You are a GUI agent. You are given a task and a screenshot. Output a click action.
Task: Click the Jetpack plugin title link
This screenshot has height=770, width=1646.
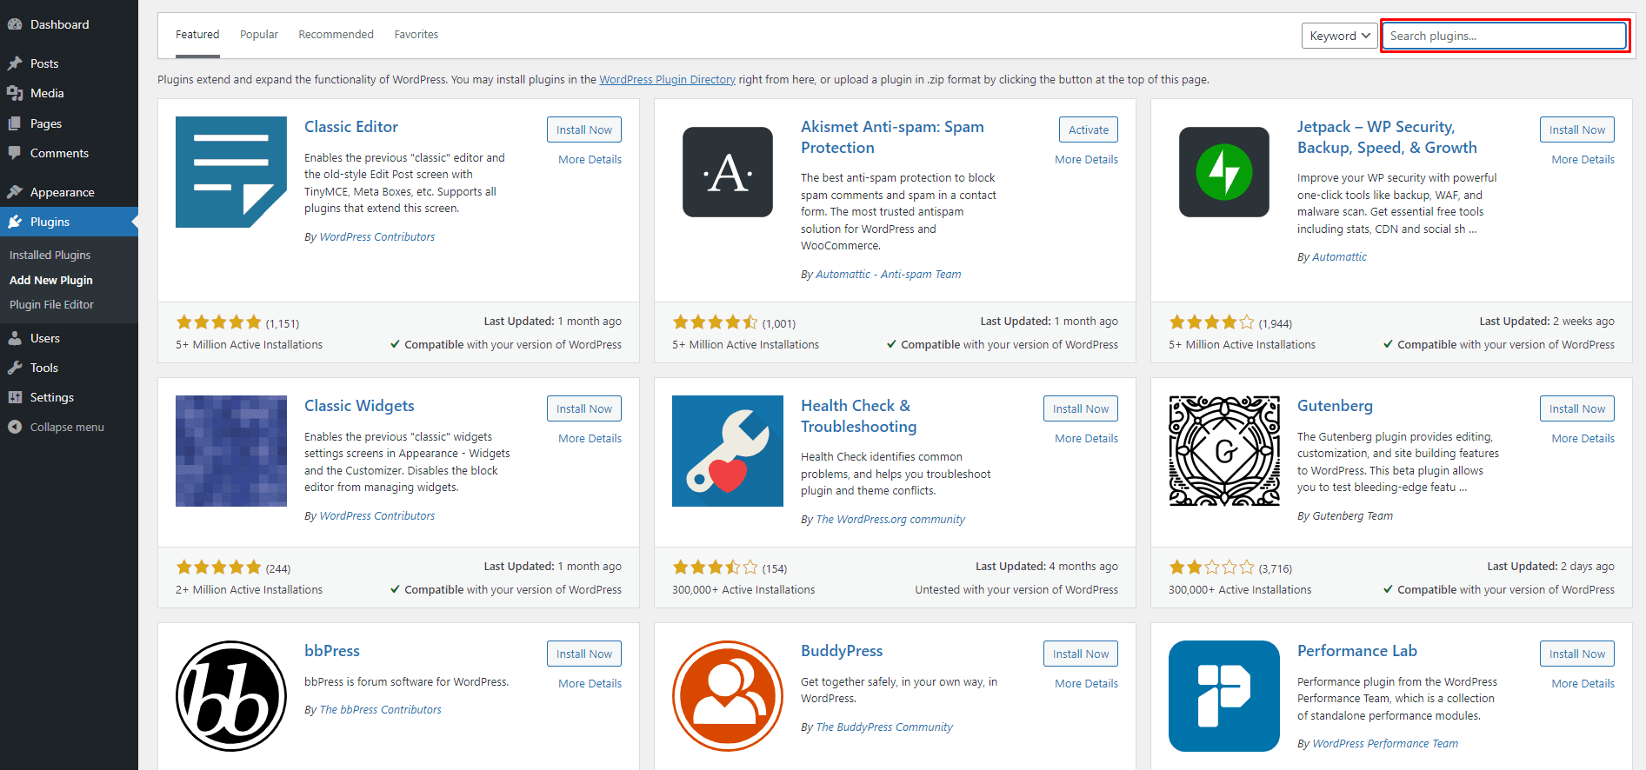[1387, 137]
